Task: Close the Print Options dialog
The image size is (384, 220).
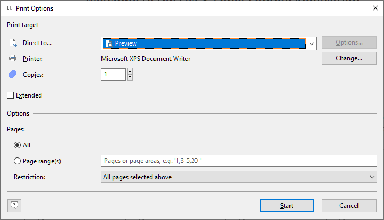Action: click(x=375, y=8)
